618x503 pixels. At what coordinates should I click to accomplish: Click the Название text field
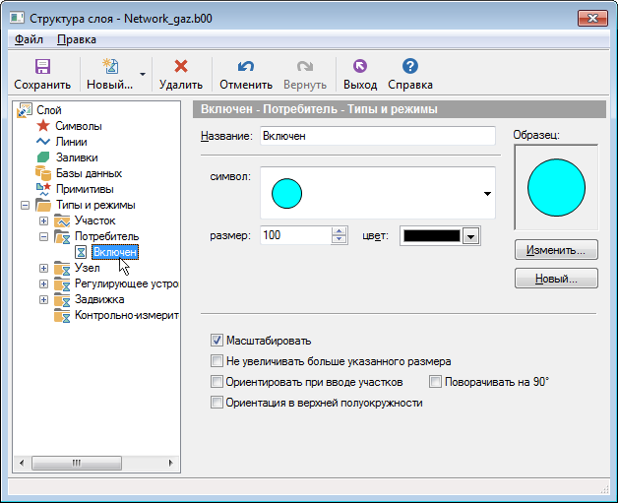[377, 136]
